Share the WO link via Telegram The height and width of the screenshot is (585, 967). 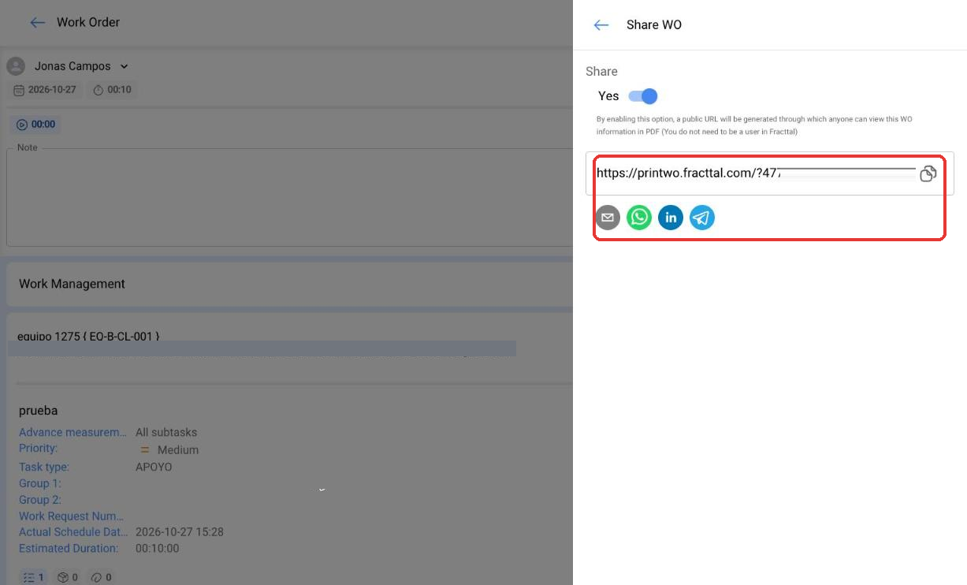702,218
